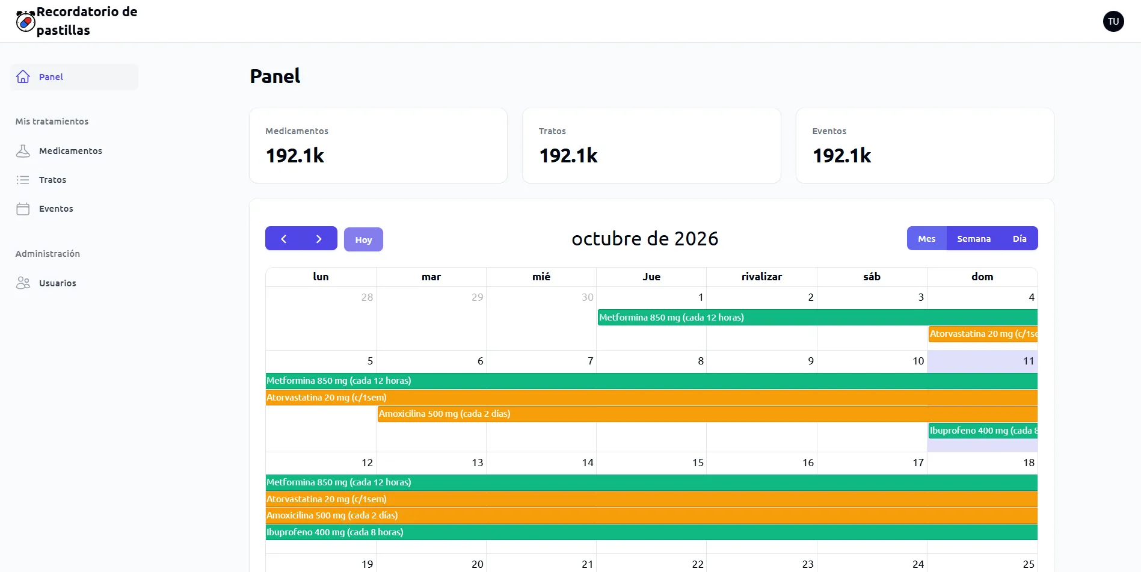Select the Ibuprofeno event in the October 12 week
Viewport: 1141px width, 572px height.
[x=651, y=532]
